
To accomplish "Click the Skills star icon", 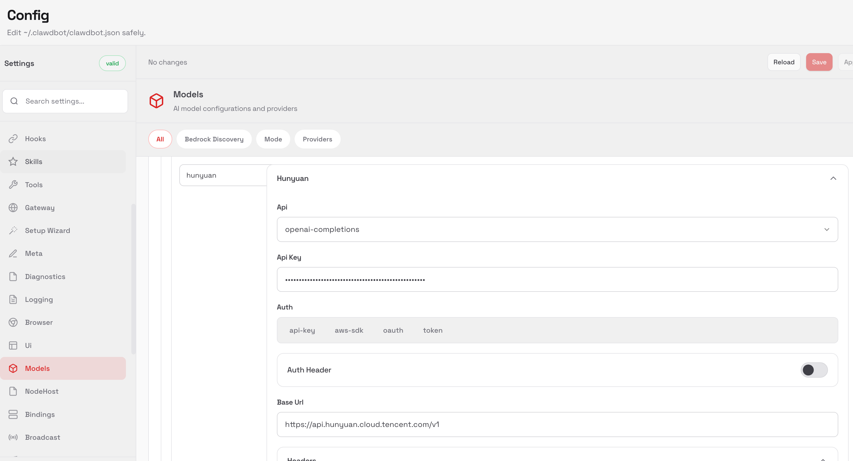I will point(13,162).
